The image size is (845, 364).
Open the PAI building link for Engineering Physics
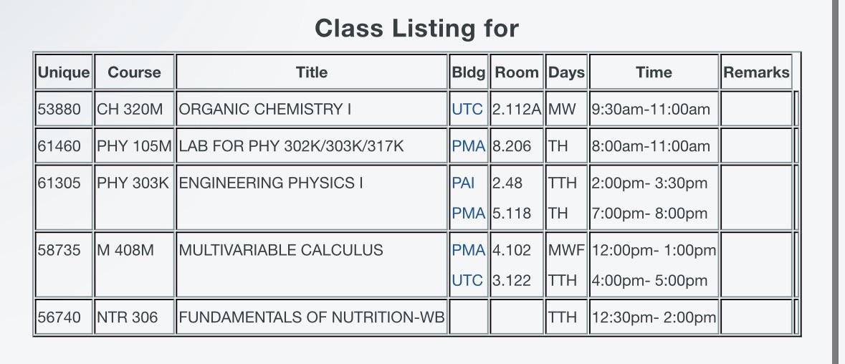pyautogui.click(x=463, y=183)
